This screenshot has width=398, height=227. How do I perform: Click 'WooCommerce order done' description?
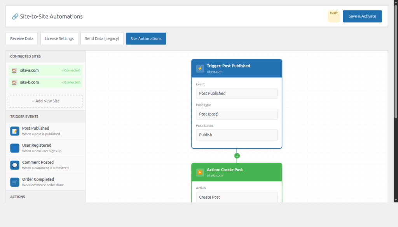[x=43, y=185]
